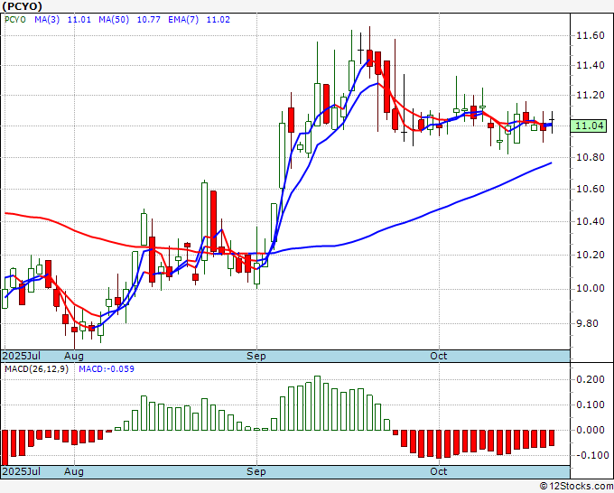
Task: Click the Aug label on price chart axis
Action: [74, 356]
